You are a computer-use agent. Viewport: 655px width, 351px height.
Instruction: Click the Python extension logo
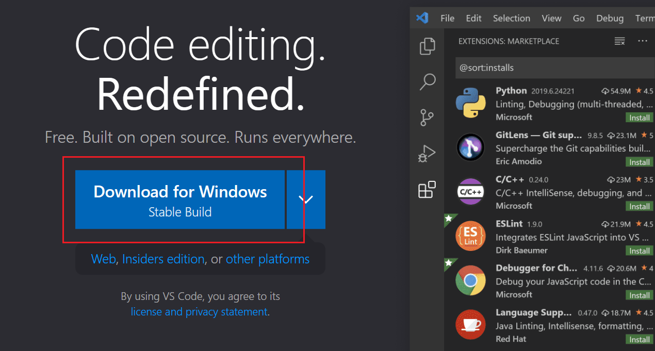pyautogui.click(x=470, y=104)
